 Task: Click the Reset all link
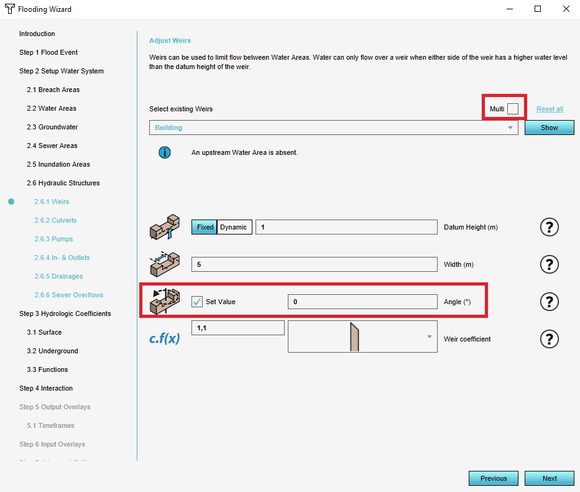[550, 109]
